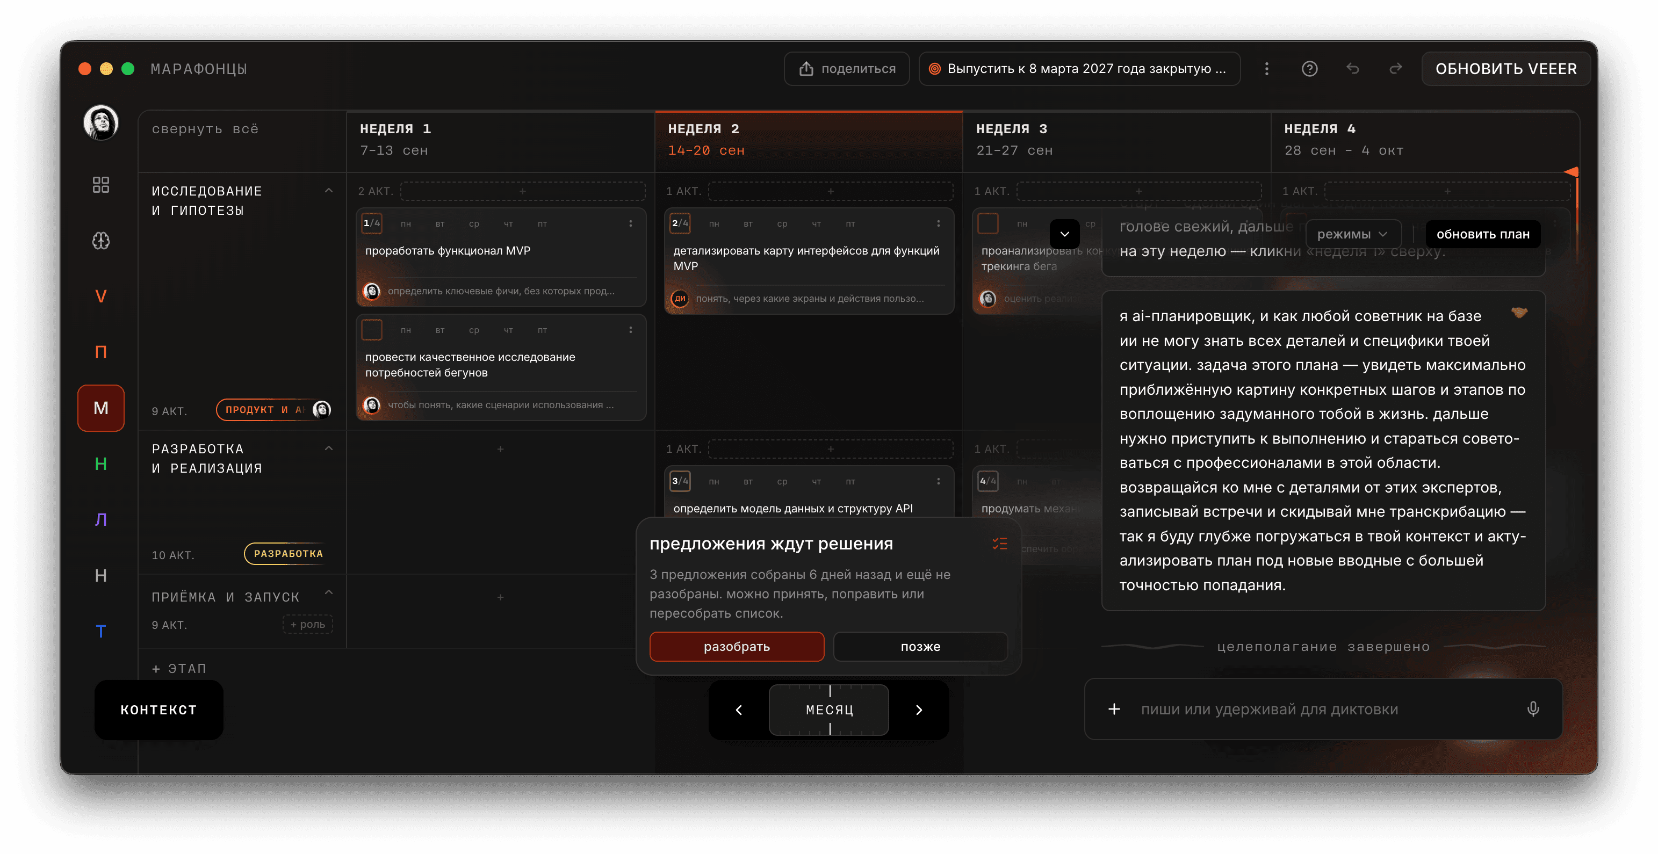
Task: Open the режимы dropdown
Action: coord(1353,234)
